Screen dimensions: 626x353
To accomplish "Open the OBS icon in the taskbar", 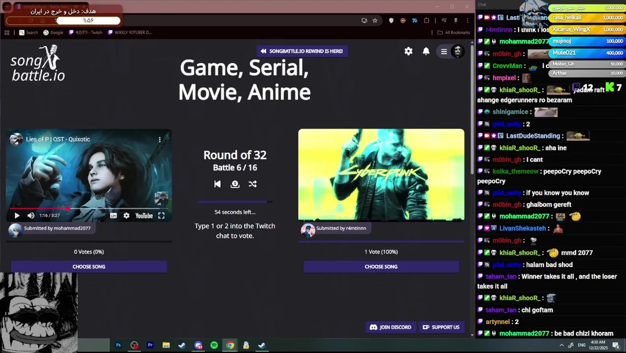I will [x=135, y=345].
